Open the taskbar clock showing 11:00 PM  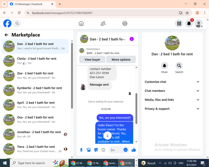[x=191, y=163]
